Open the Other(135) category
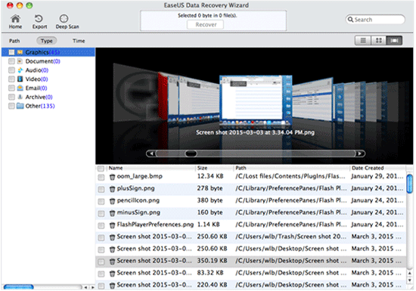 40,106
